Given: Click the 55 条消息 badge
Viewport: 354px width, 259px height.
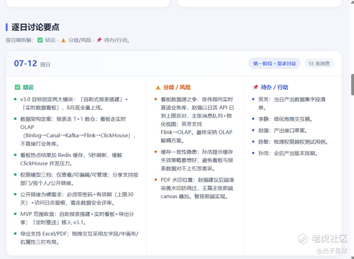Looking at the screenshot, I should pos(319,64).
